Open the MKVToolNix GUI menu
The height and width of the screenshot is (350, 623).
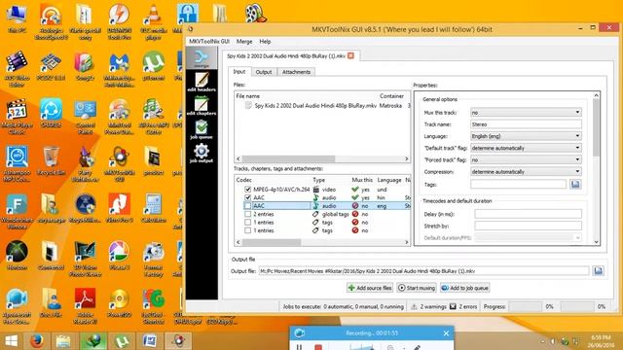click(209, 41)
